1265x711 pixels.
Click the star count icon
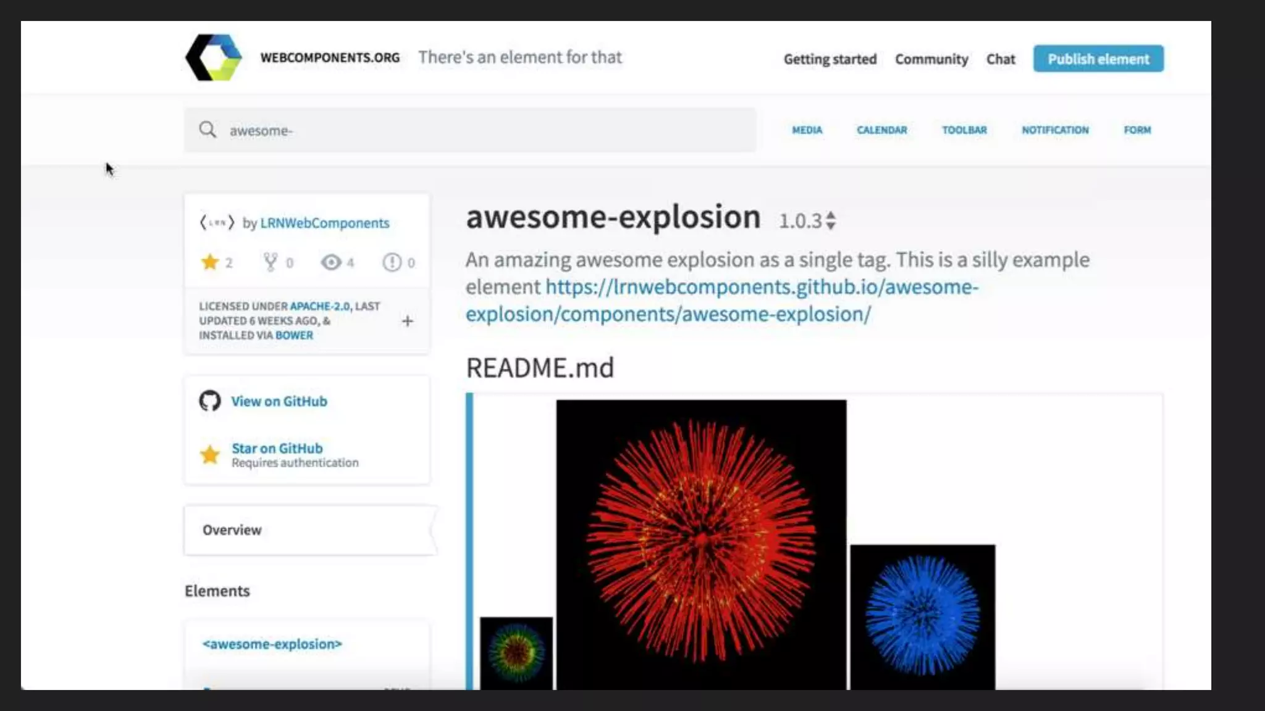click(x=210, y=262)
